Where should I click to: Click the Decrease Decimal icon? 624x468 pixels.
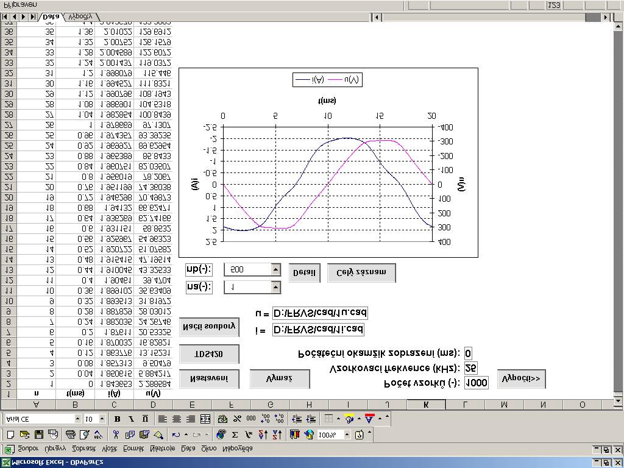279,419
